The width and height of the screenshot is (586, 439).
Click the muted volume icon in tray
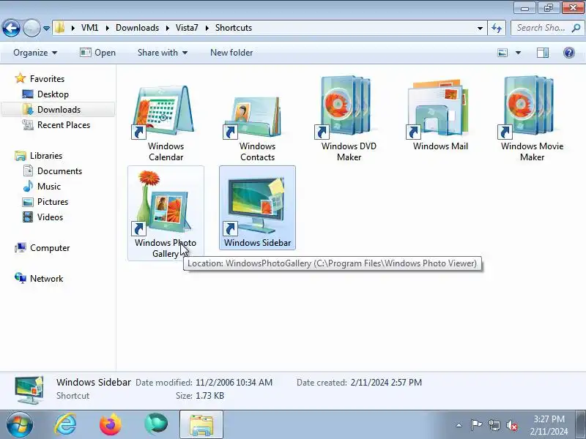pyautogui.click(x=511, y=425)
